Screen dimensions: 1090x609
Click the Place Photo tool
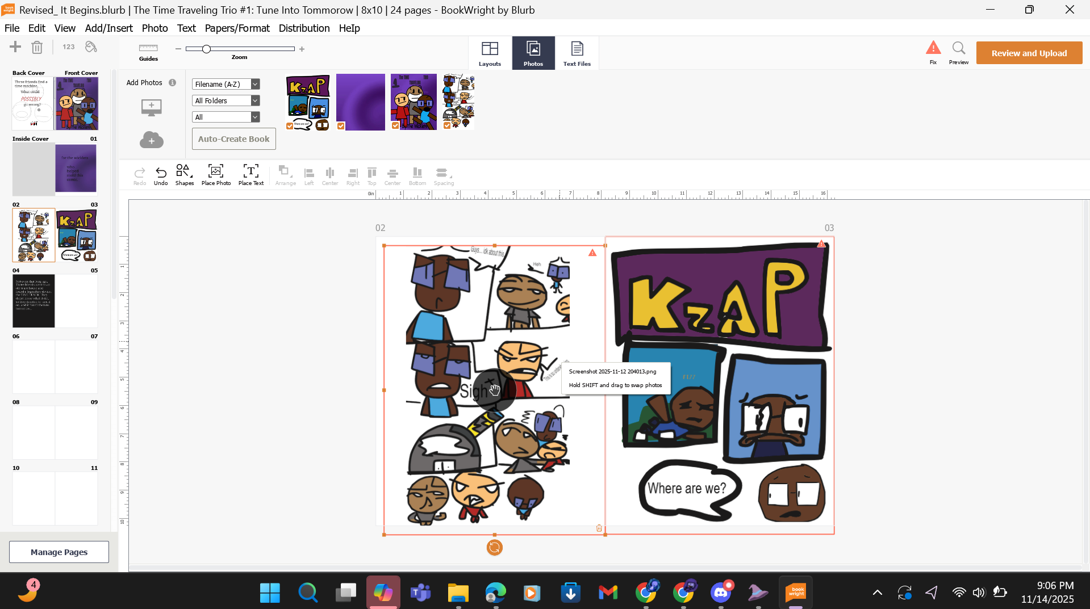pyautogui.click(x=216, y=174)
